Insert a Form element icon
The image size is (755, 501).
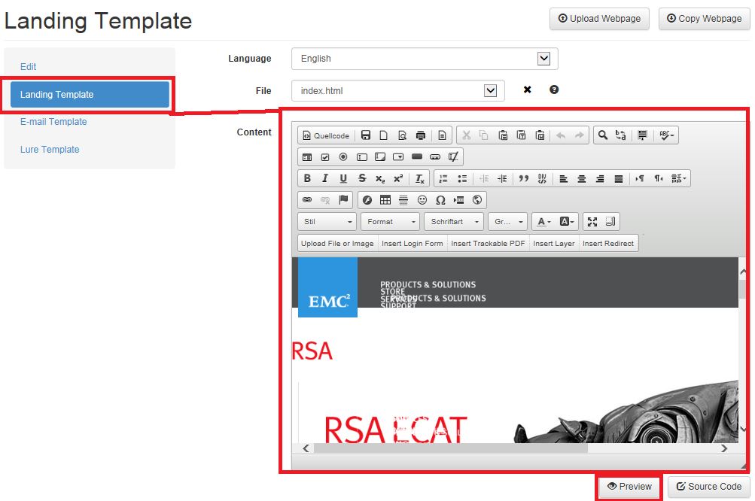pos(306,157)
